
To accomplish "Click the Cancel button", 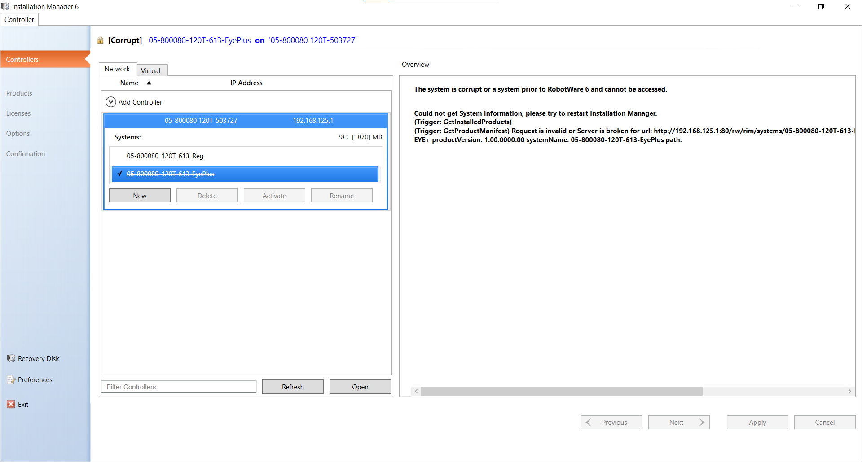I will pyautogui.click(x=825, y=422).
